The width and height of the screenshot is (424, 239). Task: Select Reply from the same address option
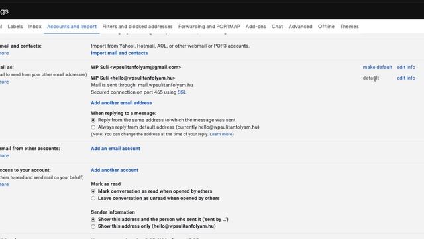coord(93,120)
